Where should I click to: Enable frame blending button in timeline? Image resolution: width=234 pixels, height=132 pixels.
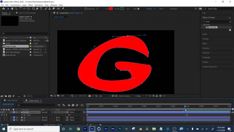73,105
